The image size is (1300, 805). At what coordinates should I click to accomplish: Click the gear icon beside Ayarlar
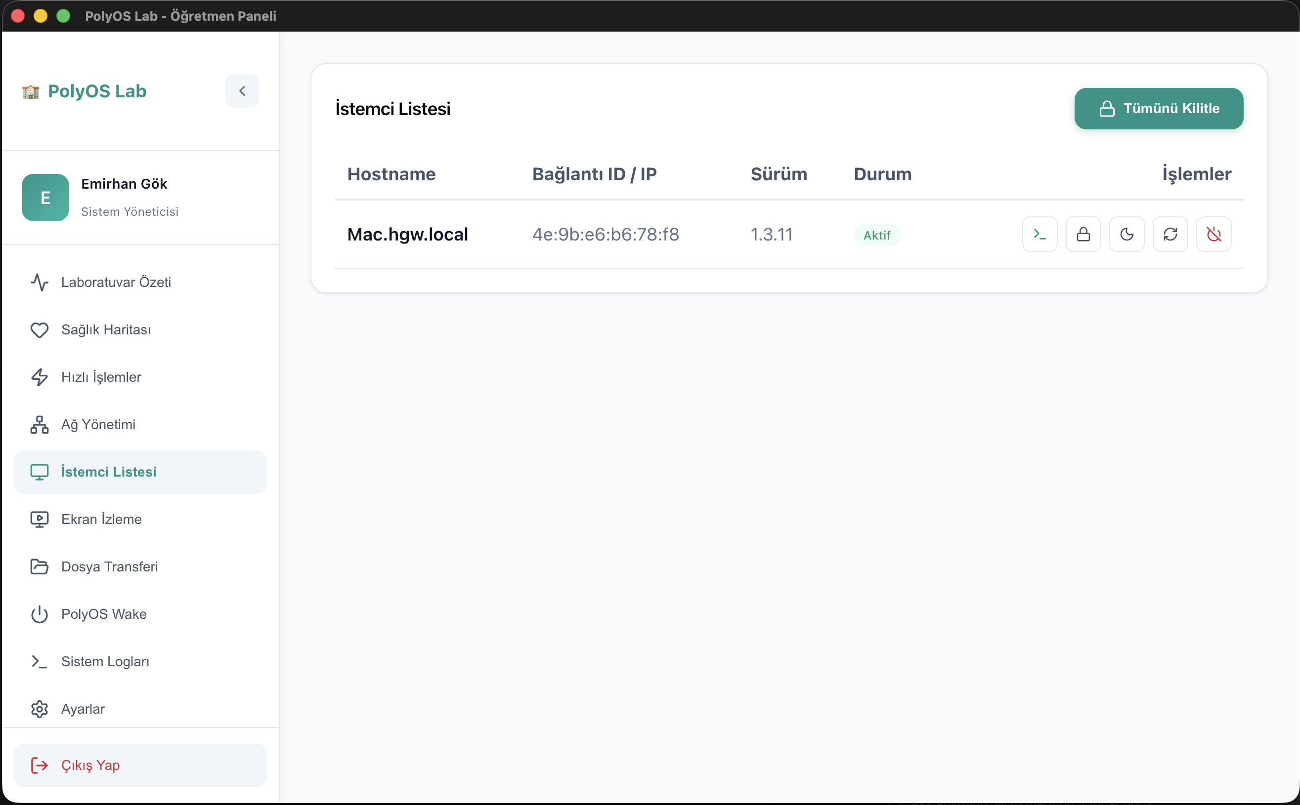click(40, 709)
